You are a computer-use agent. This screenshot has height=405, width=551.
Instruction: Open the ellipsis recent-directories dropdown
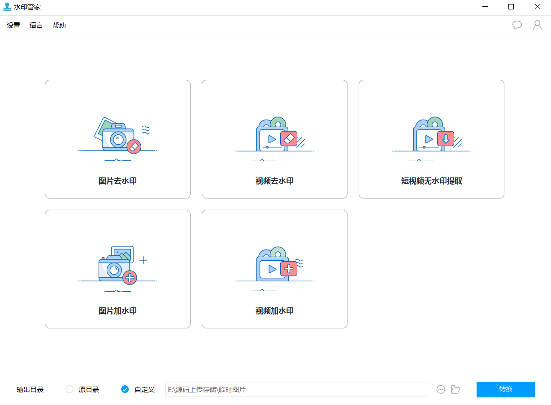coord(441,389)
